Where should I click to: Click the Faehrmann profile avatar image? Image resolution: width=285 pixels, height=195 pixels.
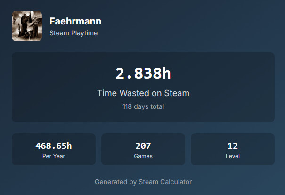click(x=27, y=26)
